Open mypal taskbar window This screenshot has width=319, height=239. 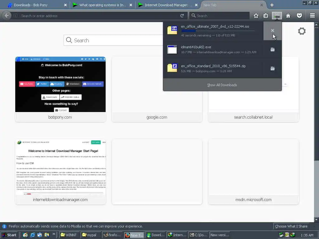tap(90, 235)
